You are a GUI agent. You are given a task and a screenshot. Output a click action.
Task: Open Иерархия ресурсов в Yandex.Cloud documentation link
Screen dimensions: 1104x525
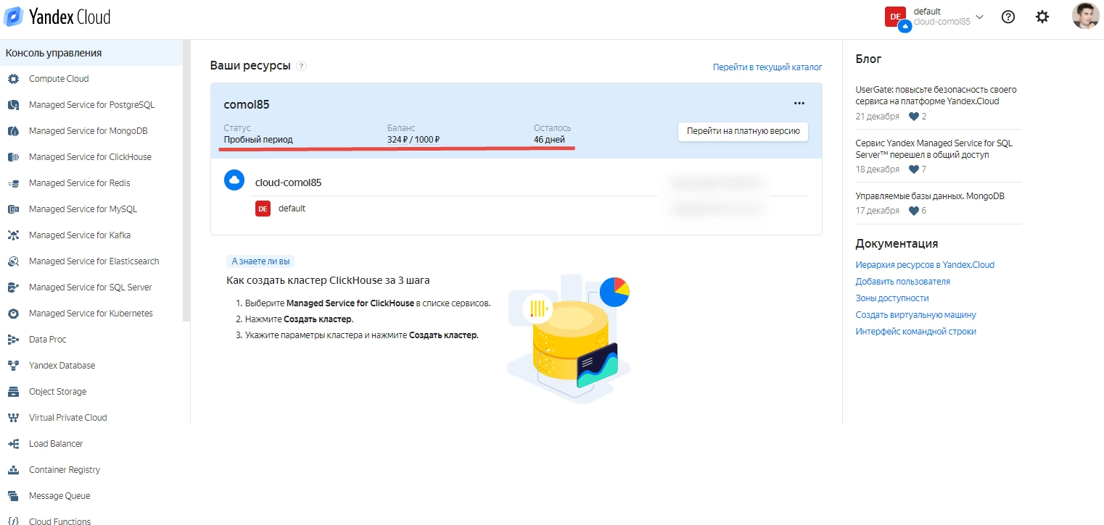coord(925,265)
